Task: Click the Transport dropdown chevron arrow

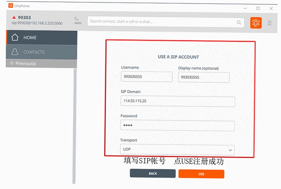Action: [x=230, y=150]
